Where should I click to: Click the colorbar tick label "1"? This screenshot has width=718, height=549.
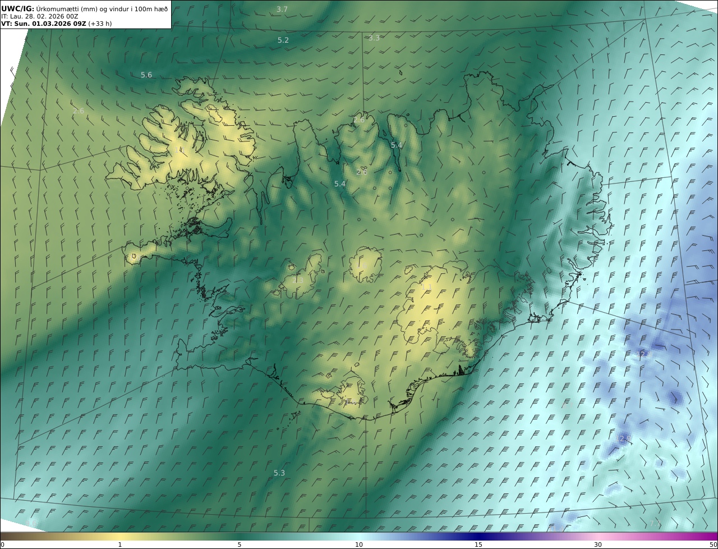[119, 545]
